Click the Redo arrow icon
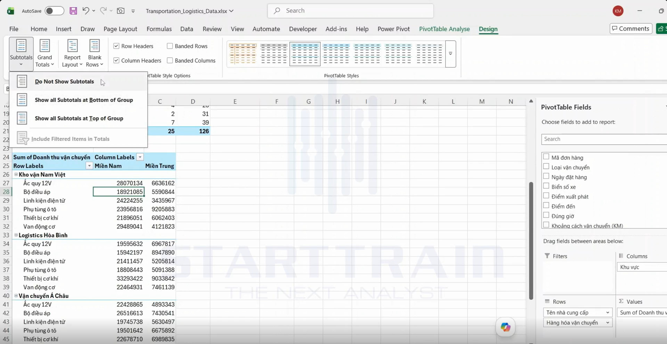This screenshot has height=344, width=667. point(103,11)
